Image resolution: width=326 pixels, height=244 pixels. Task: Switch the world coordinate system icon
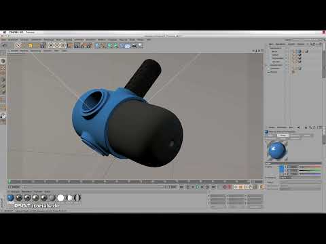point(70,45)
